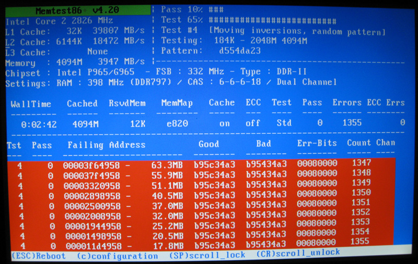418x264 pixels.
Task: Click the Bad column header
Action: pos(264,144)
